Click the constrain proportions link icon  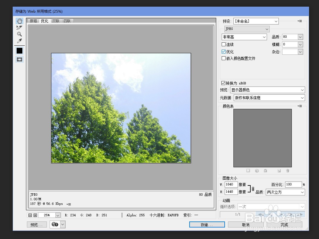(253, 189)
